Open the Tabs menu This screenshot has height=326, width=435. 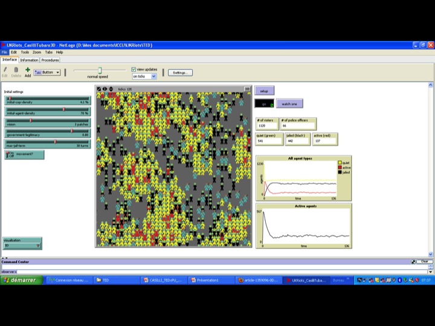49,52
